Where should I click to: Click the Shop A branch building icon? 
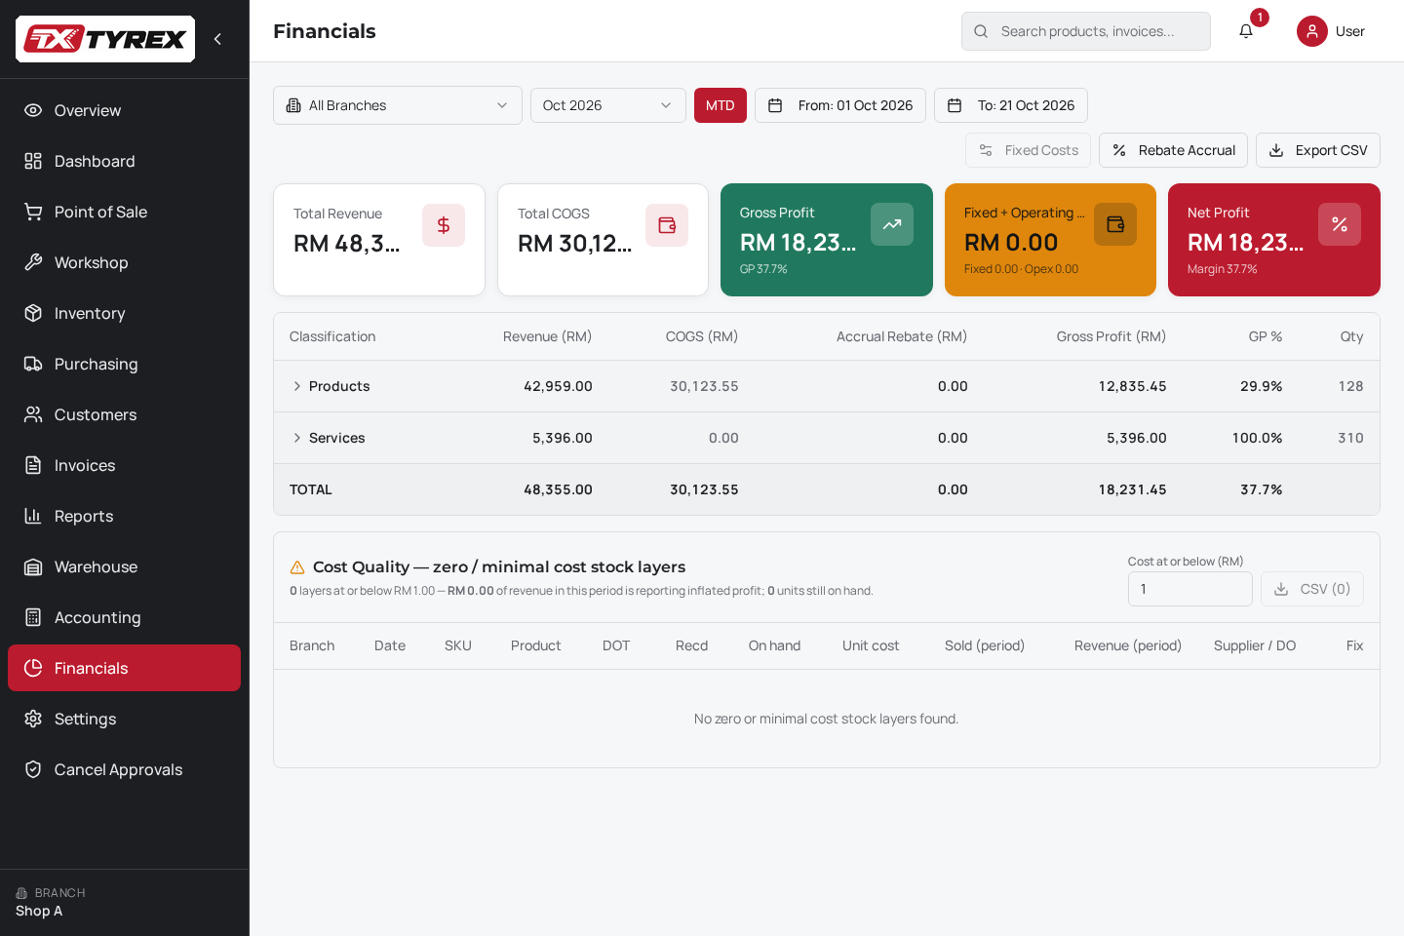click(21, 893)
